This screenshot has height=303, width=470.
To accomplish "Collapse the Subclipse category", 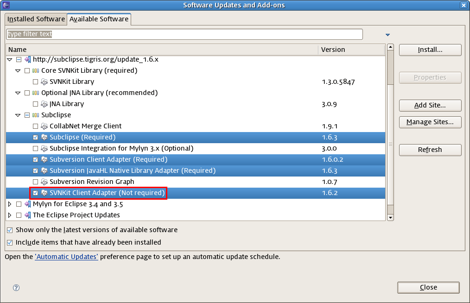I will [x=18, y=115].
